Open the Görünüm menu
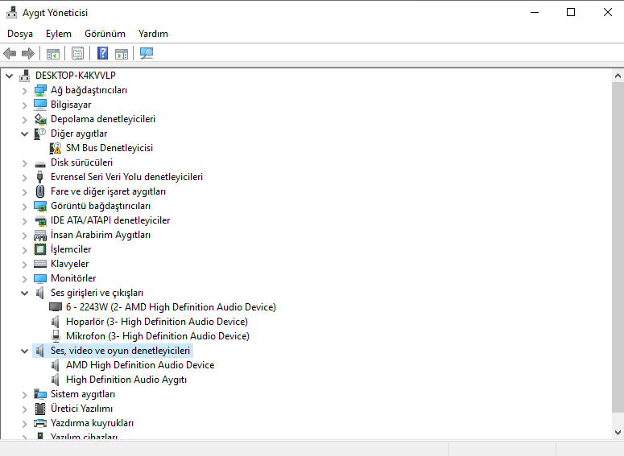 [105, 34]
